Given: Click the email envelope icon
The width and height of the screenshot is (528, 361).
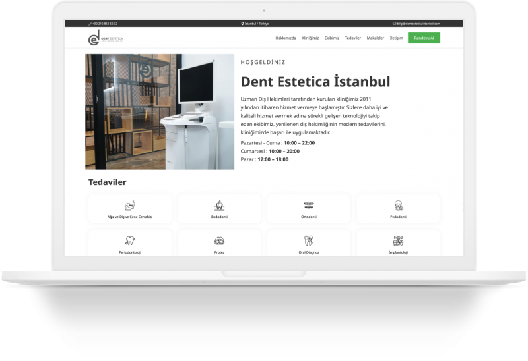Looking at the screenshot, I should coord(394,24).
